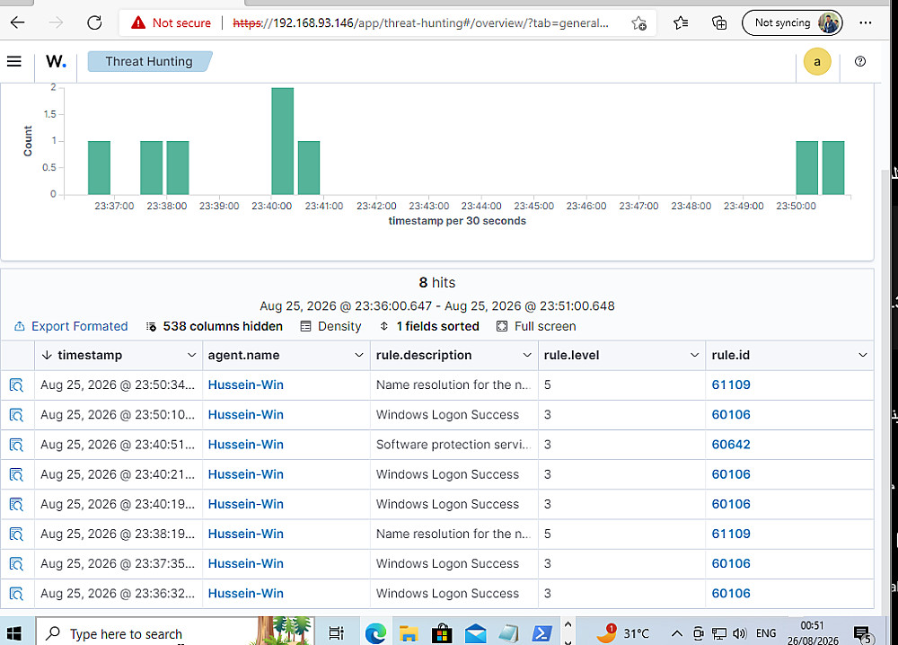Open user avatar menu labeled a
This screenshot has width=898, height=645.
point(816,61)
